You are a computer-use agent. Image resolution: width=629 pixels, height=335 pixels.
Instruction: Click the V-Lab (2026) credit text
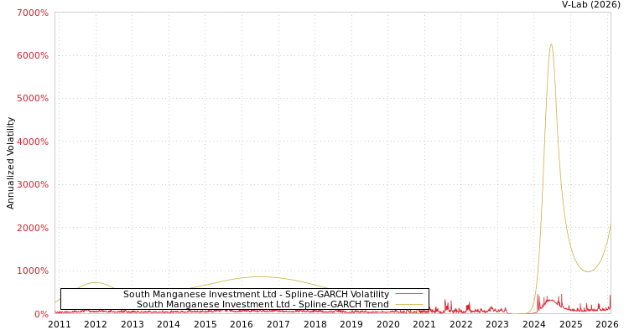pyautogui.click(x=591, y=5)
